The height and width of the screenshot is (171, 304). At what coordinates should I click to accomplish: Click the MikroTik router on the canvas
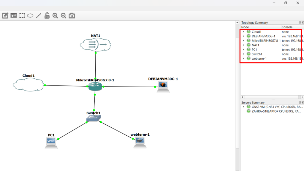tap(95, 86)
